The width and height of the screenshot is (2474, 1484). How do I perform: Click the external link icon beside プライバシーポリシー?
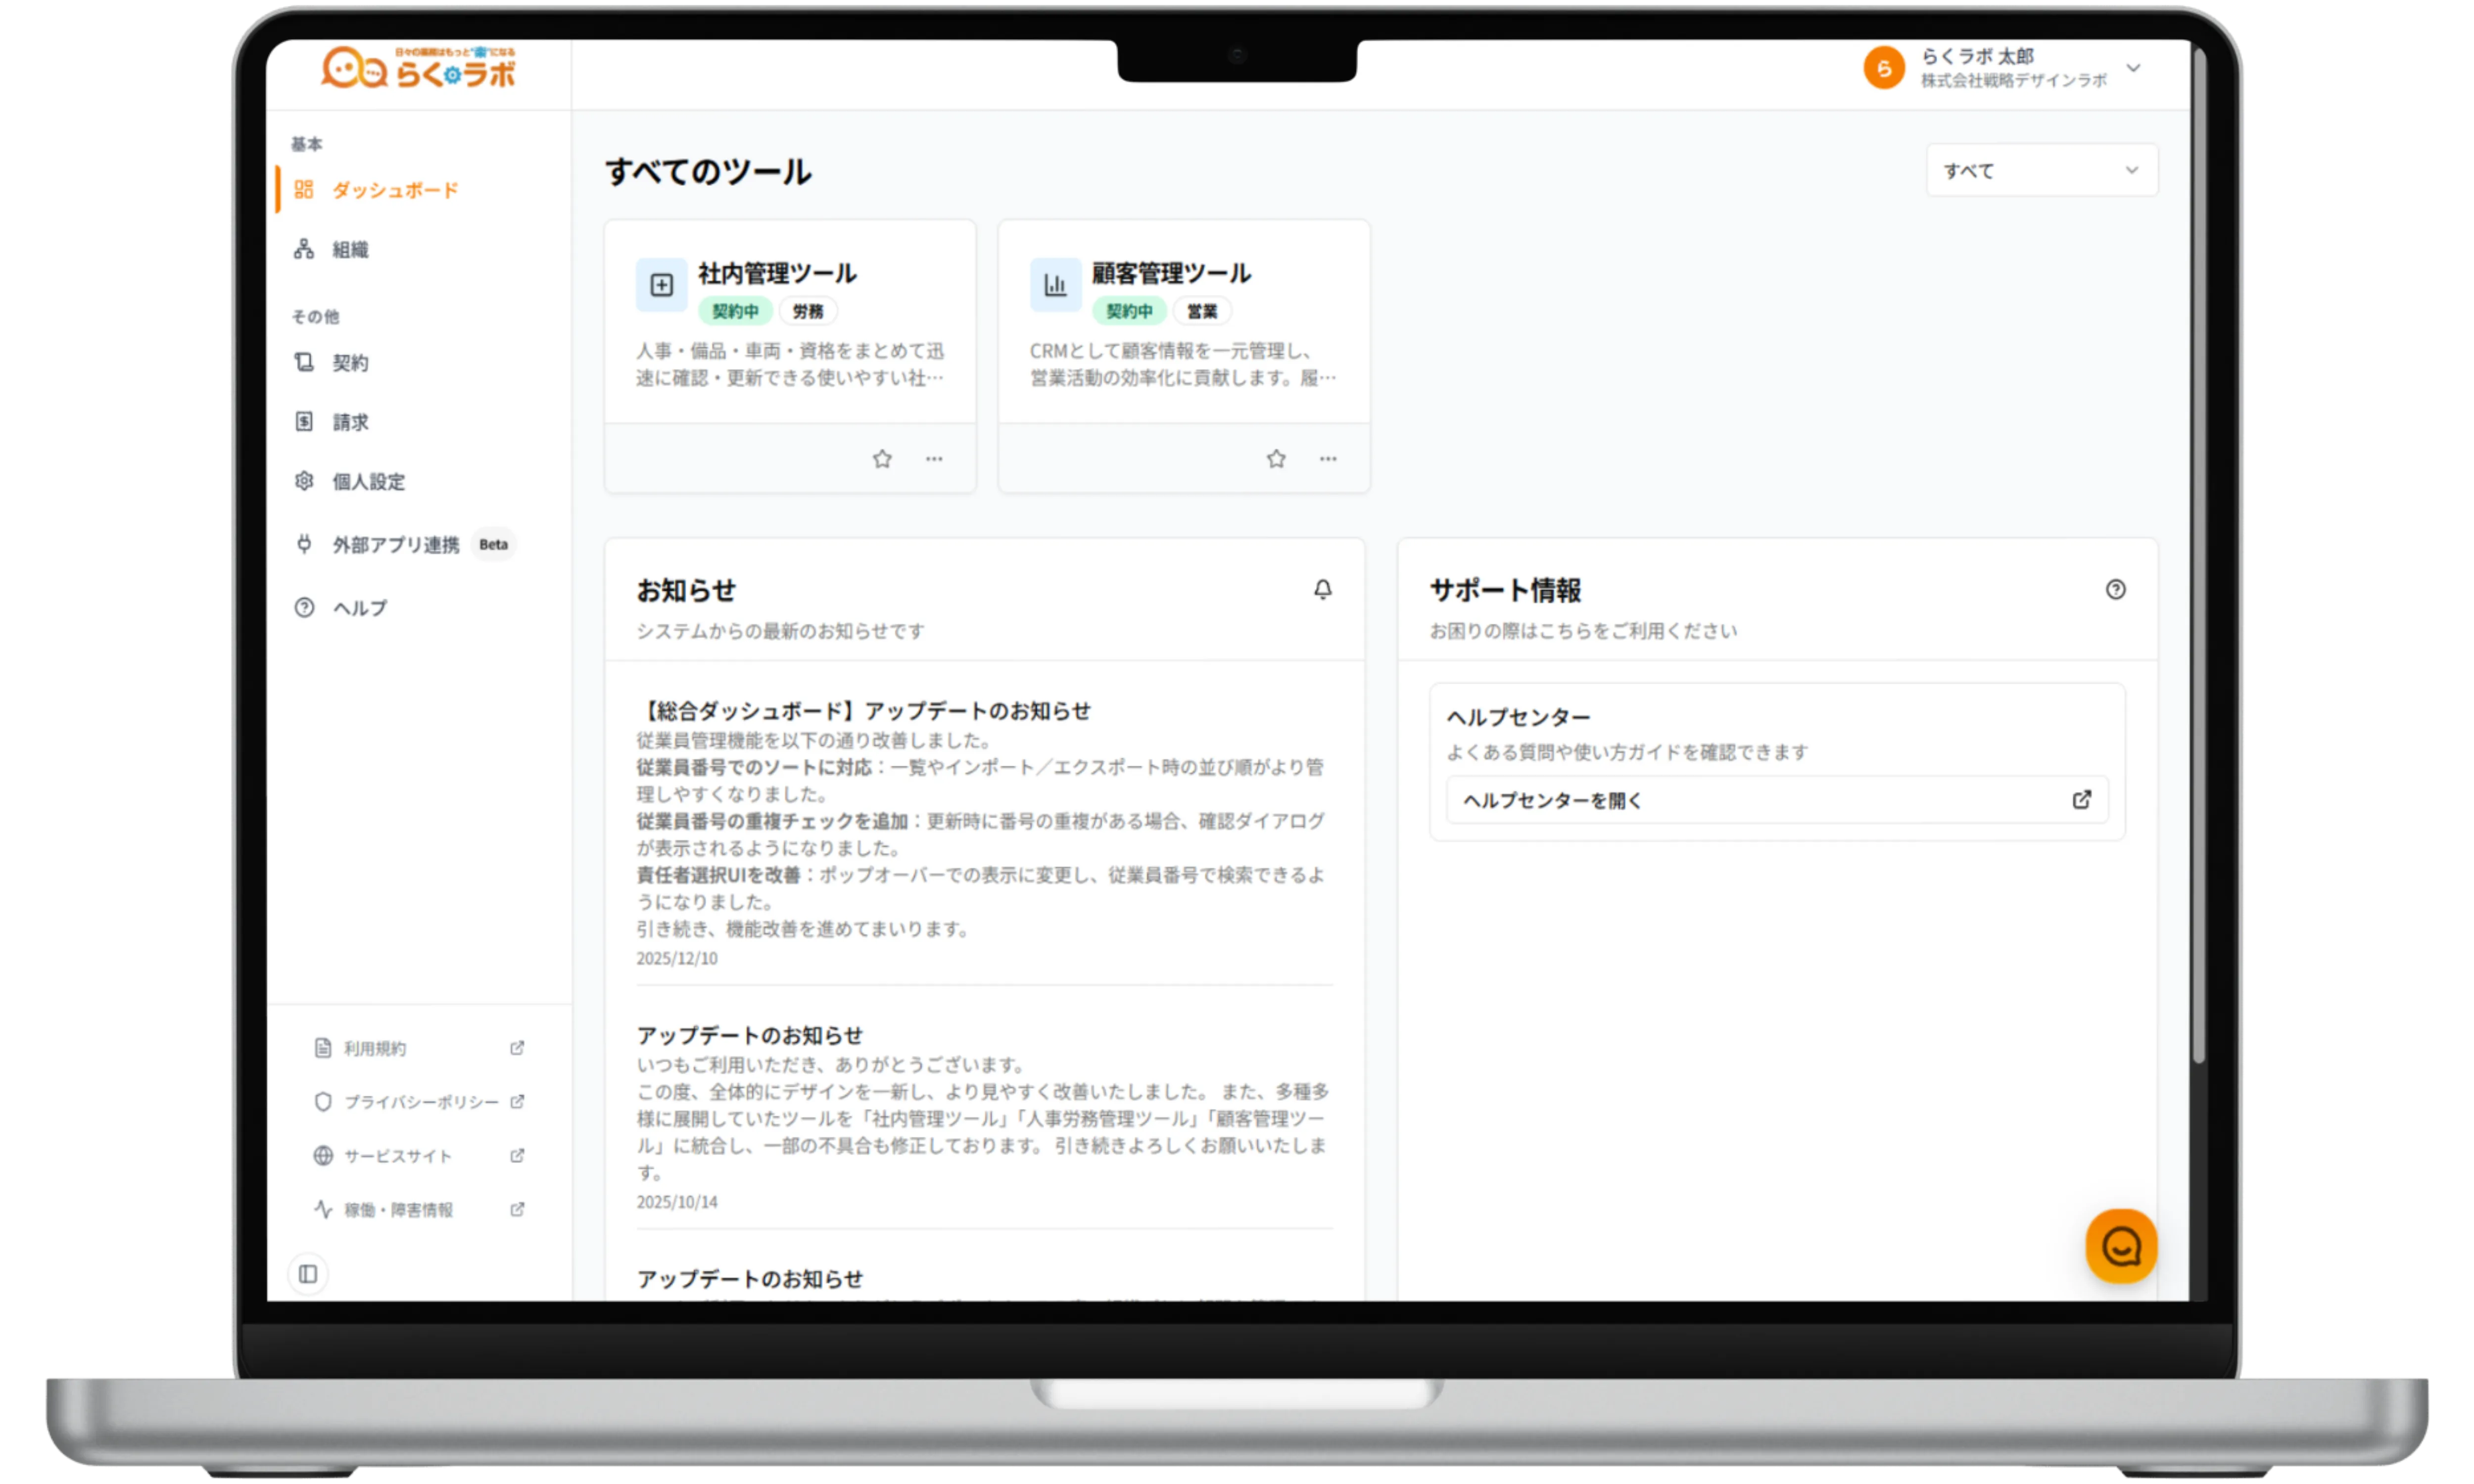click(517, 1102)
